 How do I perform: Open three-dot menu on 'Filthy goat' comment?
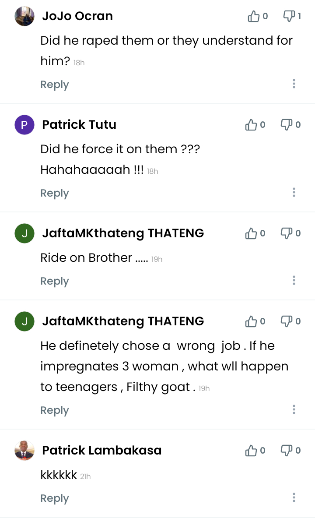click(294, 409)
